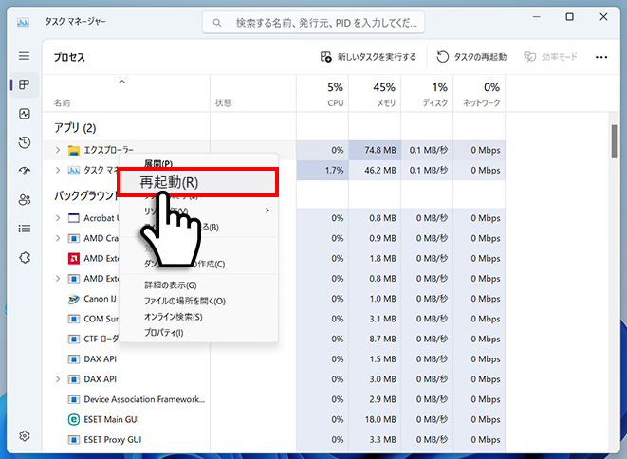Click the 74.8 MB memory cell
The image size is (627, 459).
[x=375, y=150]
